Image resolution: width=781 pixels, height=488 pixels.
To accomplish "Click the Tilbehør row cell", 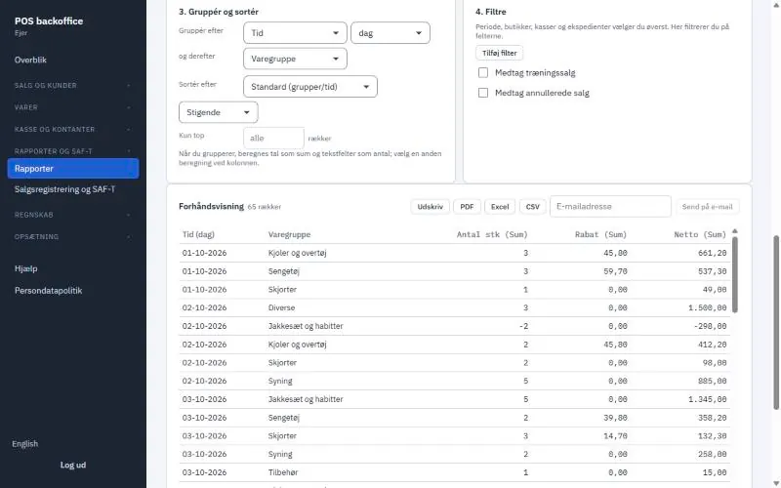I will click(283, 472).
